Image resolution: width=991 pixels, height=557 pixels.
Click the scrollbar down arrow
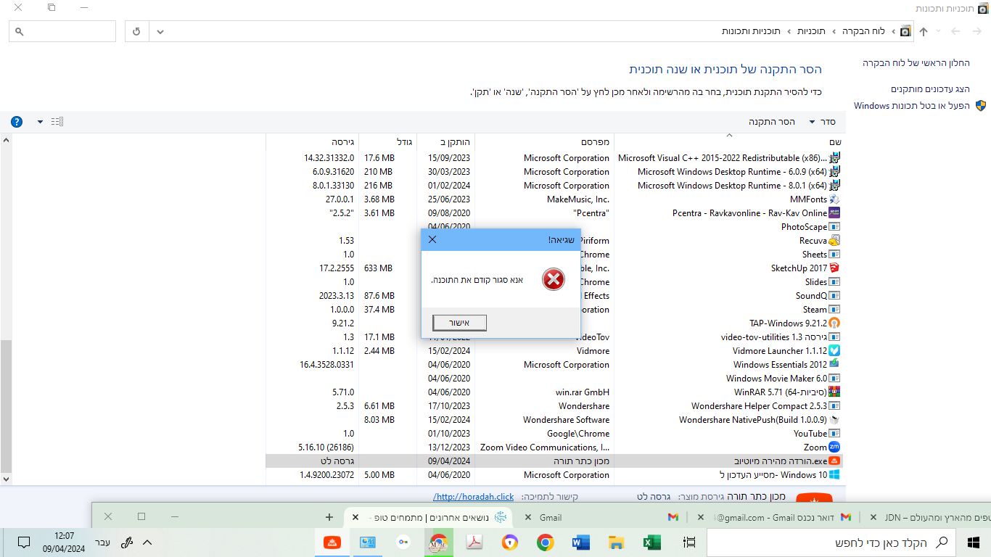[x=7, y=479]
